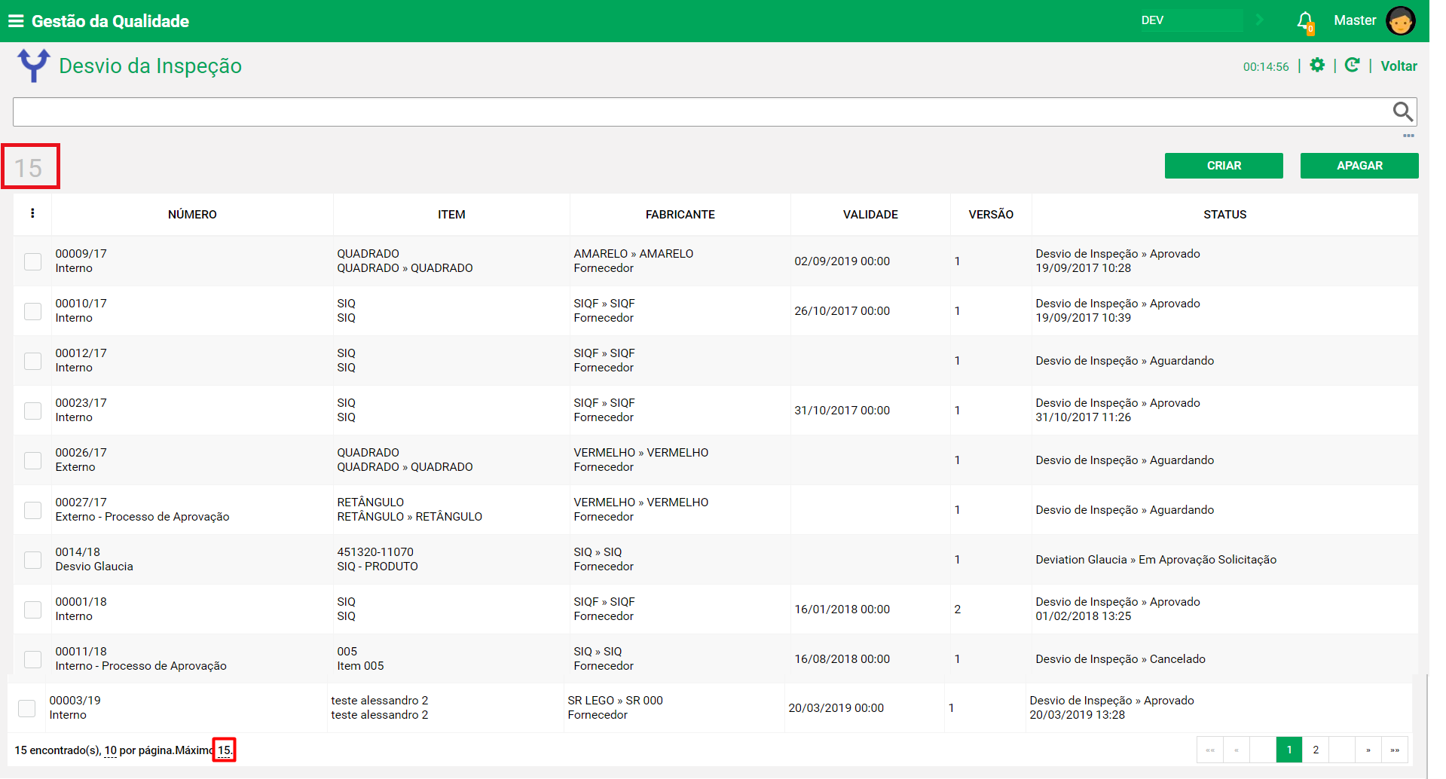Select checkbox for record 00023/17

click(32, 411)
